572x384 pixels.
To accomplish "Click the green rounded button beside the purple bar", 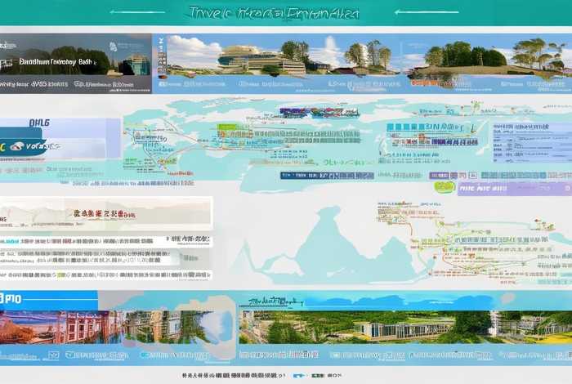I will (445, 187).
